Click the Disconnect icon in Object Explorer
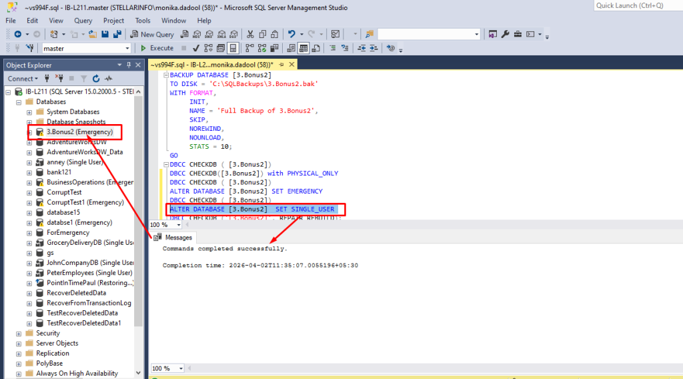 point(59,79)
